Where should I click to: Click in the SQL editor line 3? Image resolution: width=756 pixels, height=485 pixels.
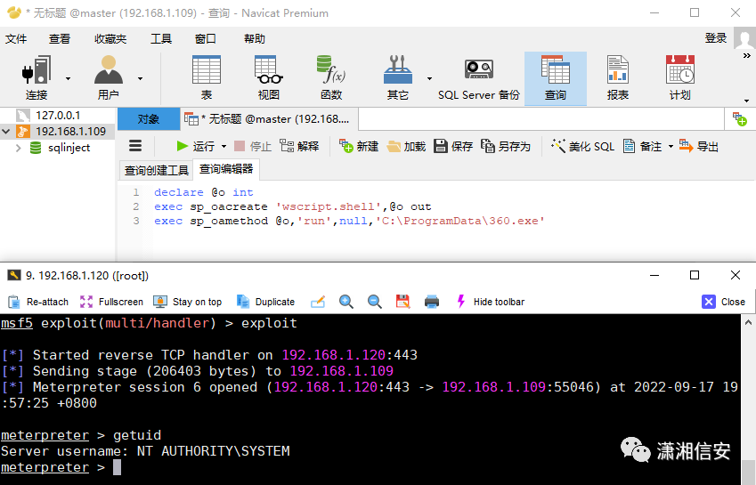pyautogui.click(x=349, y=221)
